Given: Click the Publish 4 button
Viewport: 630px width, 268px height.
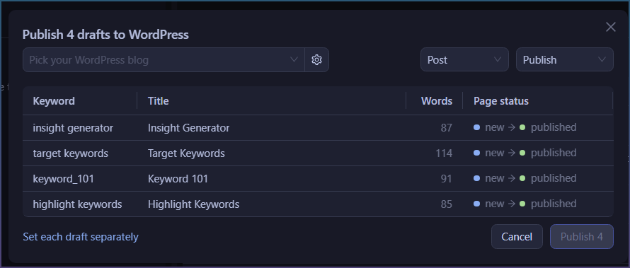Looking at the screenshot, I should click(581, 237).
